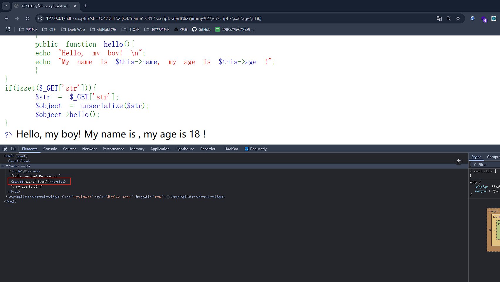Close the 127.0.0.1/fxlh-xss.php tab
The width and height of the screenshot is (500, 282).
[x=75, y=6]
